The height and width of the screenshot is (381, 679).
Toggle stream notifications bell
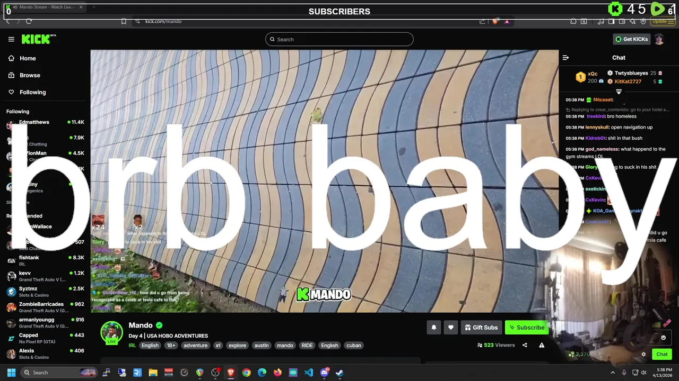click(433, 328)
